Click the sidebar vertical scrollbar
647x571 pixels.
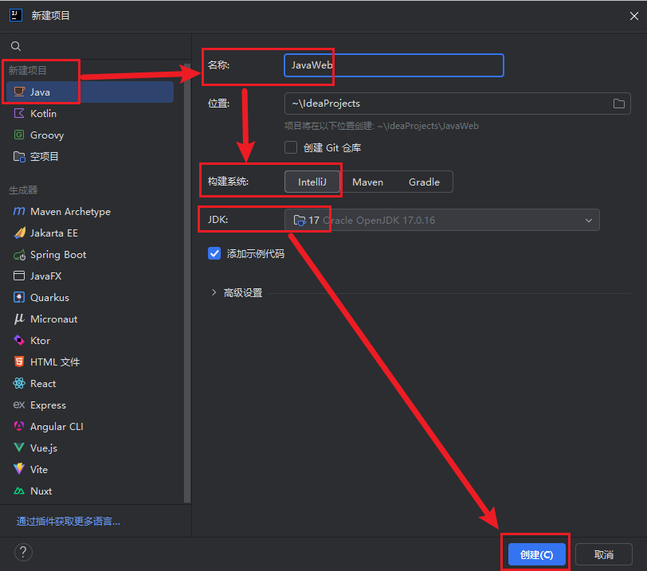(187, 283)
